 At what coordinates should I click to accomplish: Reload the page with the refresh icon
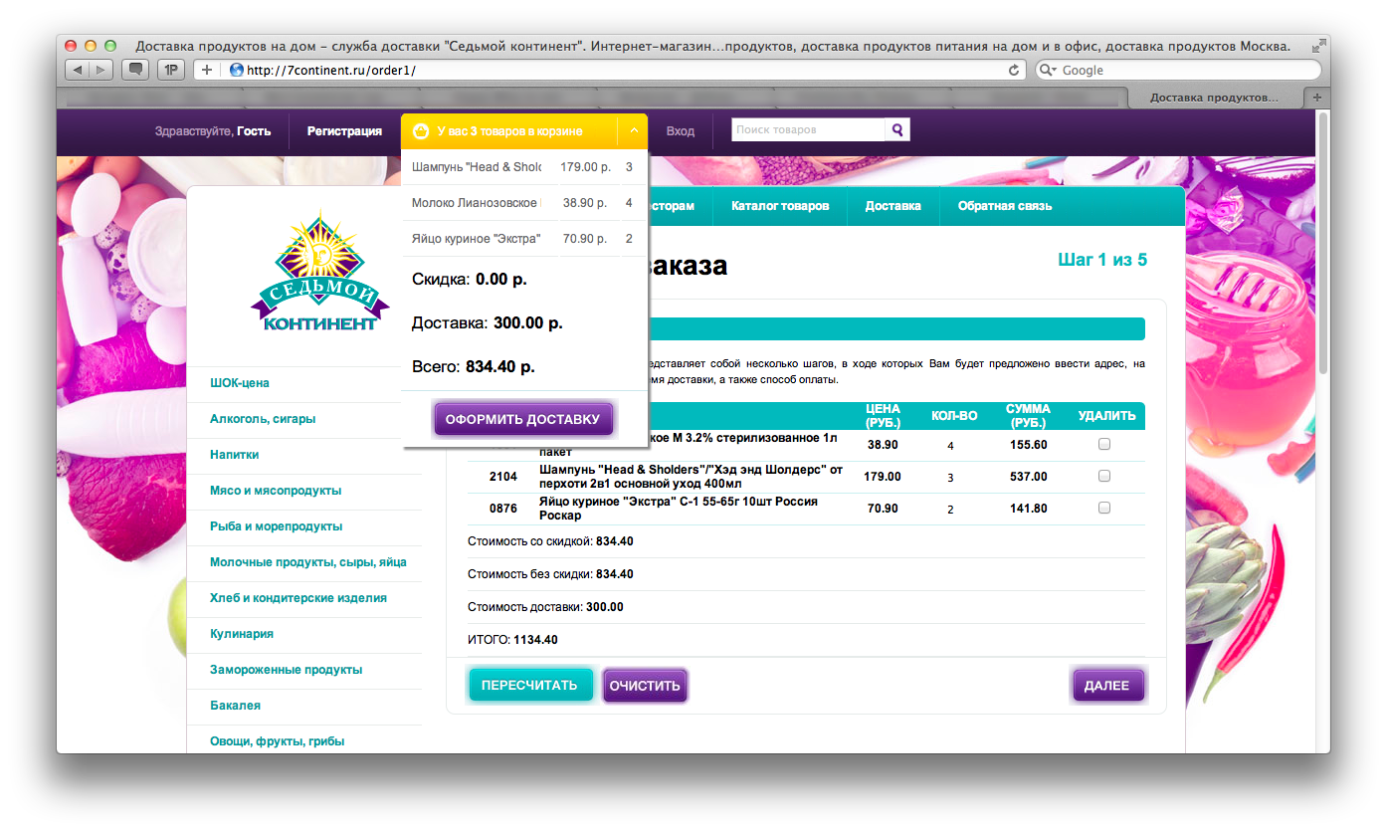[x=1014, y=70]
